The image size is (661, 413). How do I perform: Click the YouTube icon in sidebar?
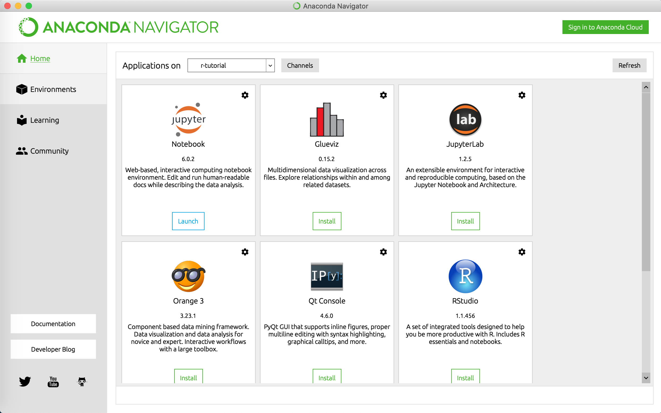click(x=53, y=381)
